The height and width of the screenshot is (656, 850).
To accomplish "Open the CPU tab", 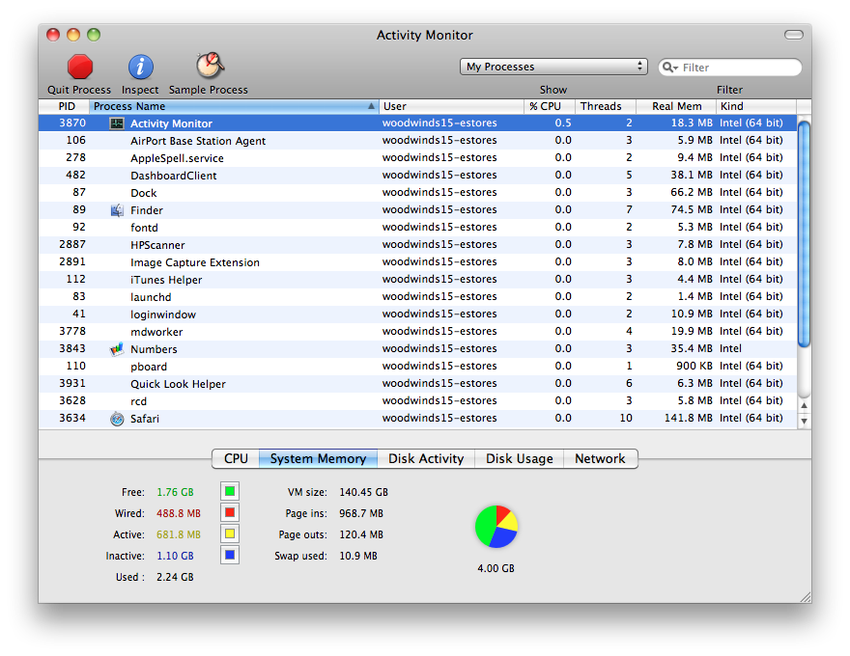I will point(235,458).
